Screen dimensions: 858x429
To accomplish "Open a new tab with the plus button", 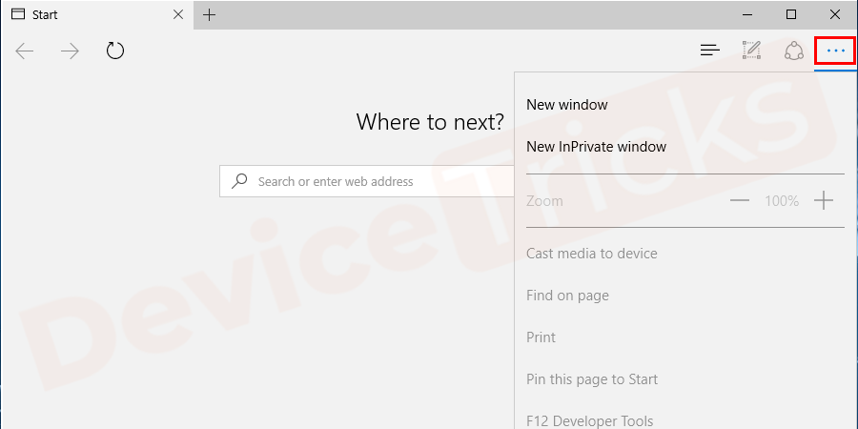I will [x=209, y=14].
